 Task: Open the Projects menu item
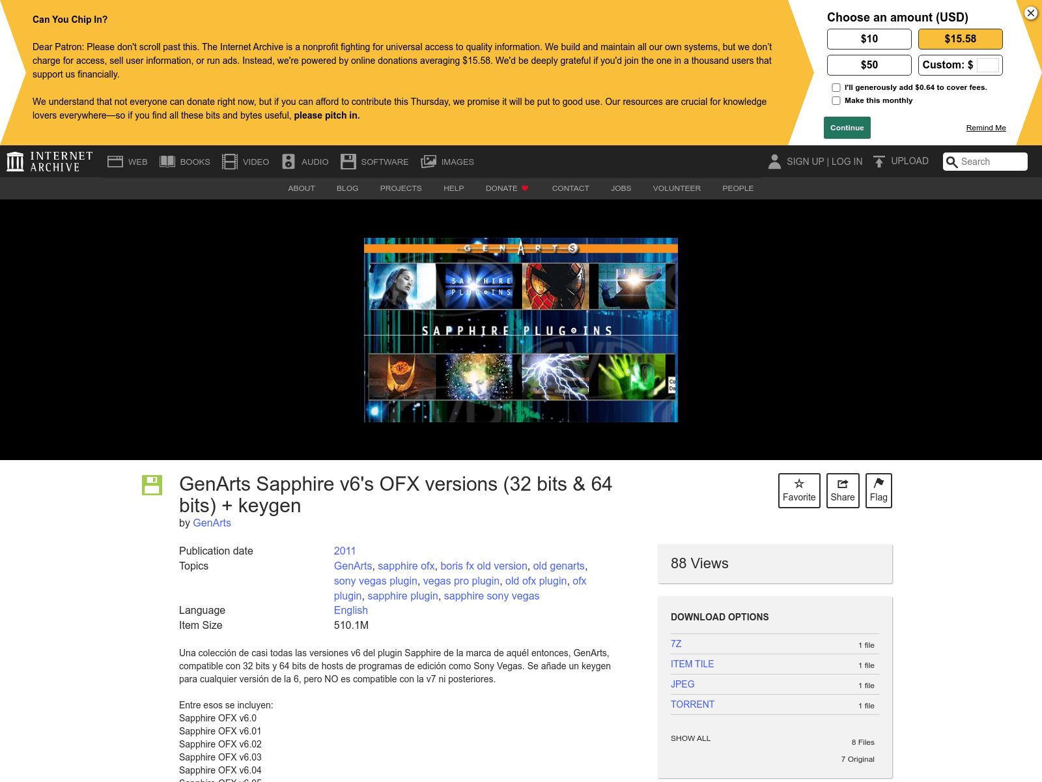(401, 188)
